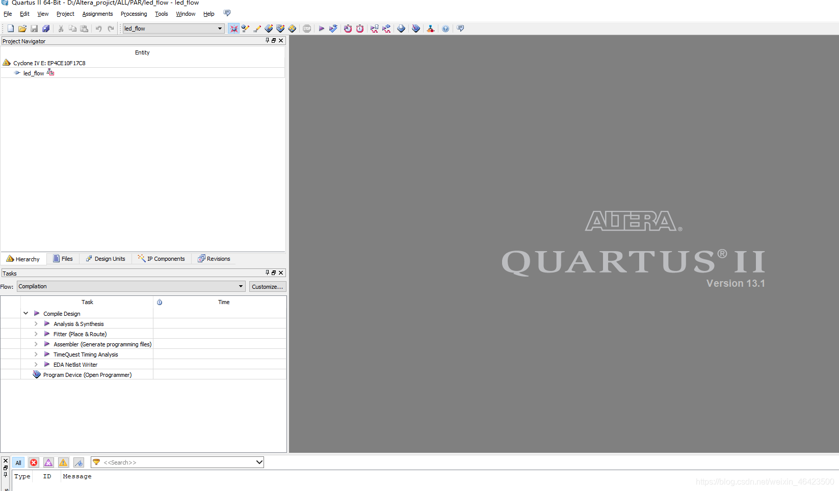Switch to the Files tab
Viewport: 839px width, 491px height.
click(x=63, y=259)
